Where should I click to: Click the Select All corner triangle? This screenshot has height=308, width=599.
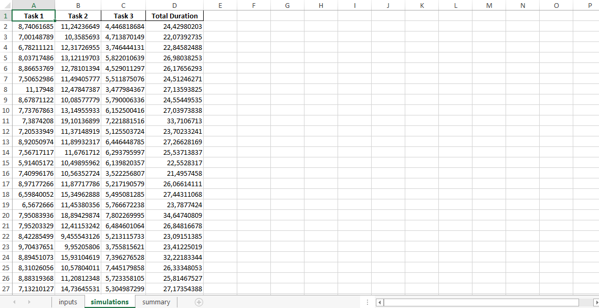click(x=6, y=5)
